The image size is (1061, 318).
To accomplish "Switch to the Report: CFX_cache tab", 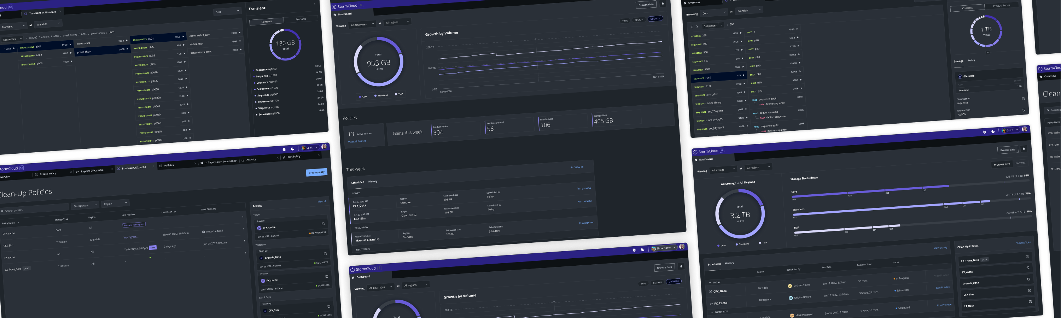I will (92, 171).
